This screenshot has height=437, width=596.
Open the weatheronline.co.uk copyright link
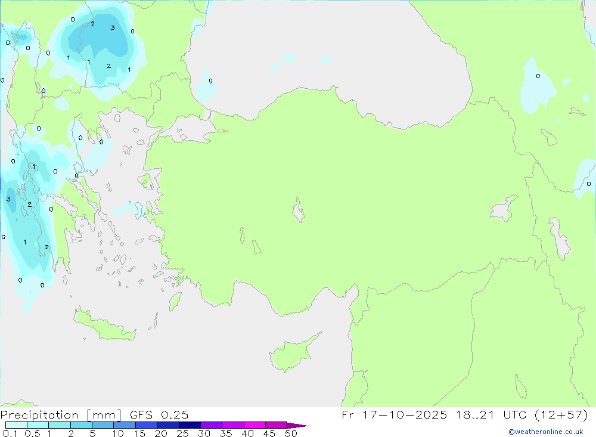click(546, 432)
